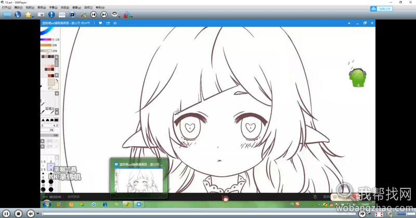Adjust the volume slider
Viewport: 416px width, 218px height.
pos(406,214)
